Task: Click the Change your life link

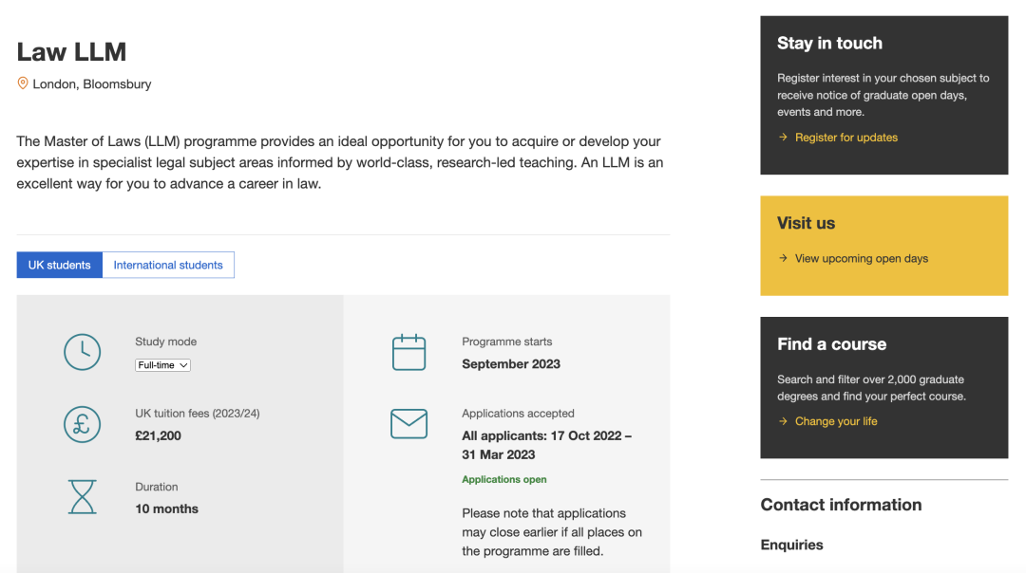Action: pos(836,421)
